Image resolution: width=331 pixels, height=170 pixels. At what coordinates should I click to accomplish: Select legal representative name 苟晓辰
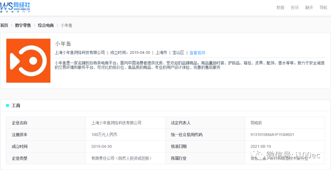tap(256, 123)
